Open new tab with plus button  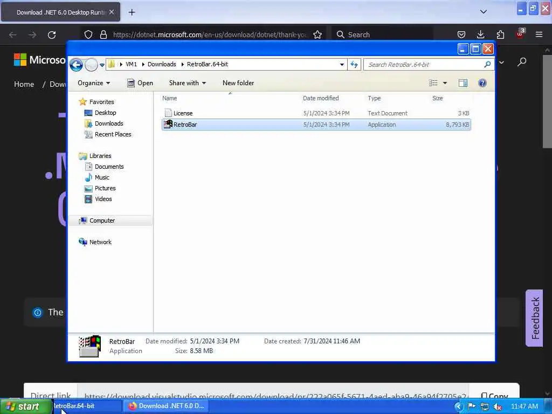[132, 12]
